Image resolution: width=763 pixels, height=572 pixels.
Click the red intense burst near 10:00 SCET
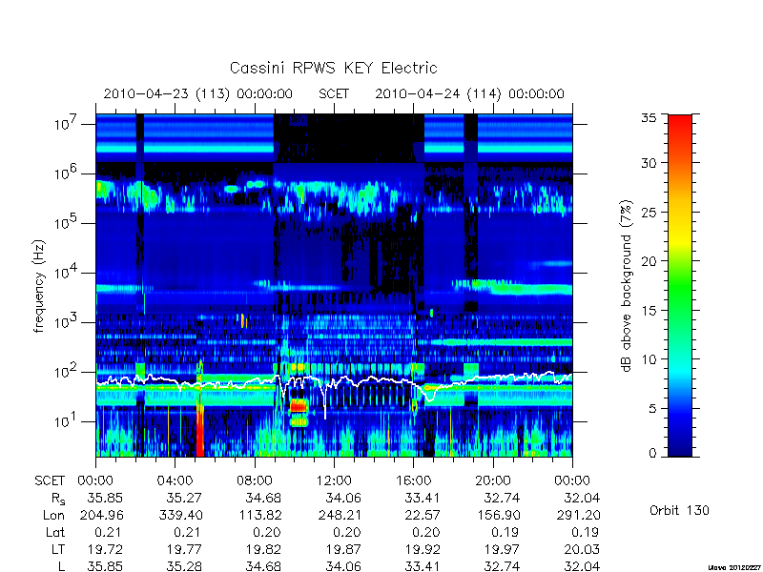tap(299, 405)
